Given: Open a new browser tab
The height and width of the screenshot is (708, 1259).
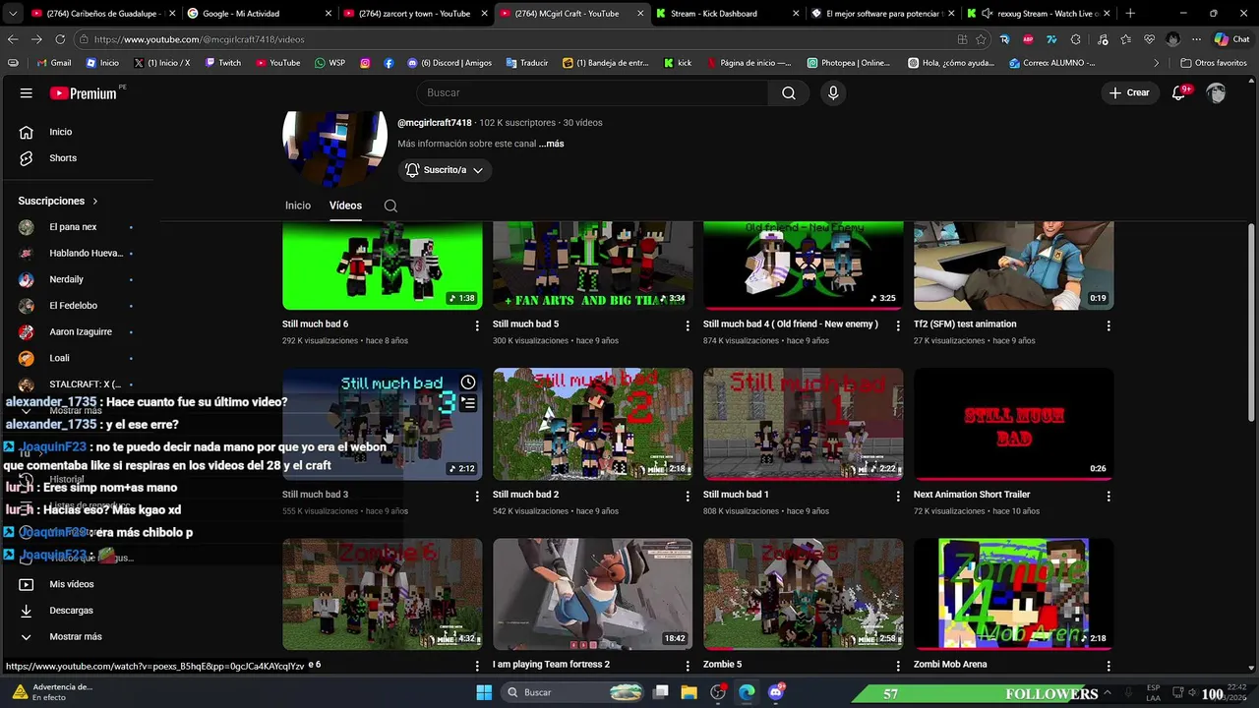Looking at the screenshot, I should [1130, 14].
